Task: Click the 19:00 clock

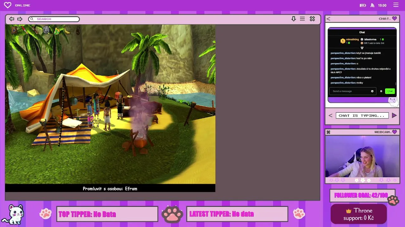Action: point(382,5)
